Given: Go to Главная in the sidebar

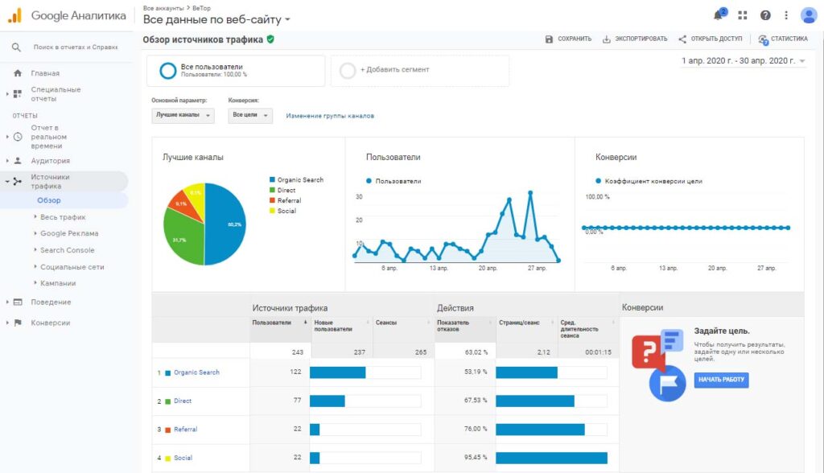Looking at the screenshot, I should click(x=45, y=73).
